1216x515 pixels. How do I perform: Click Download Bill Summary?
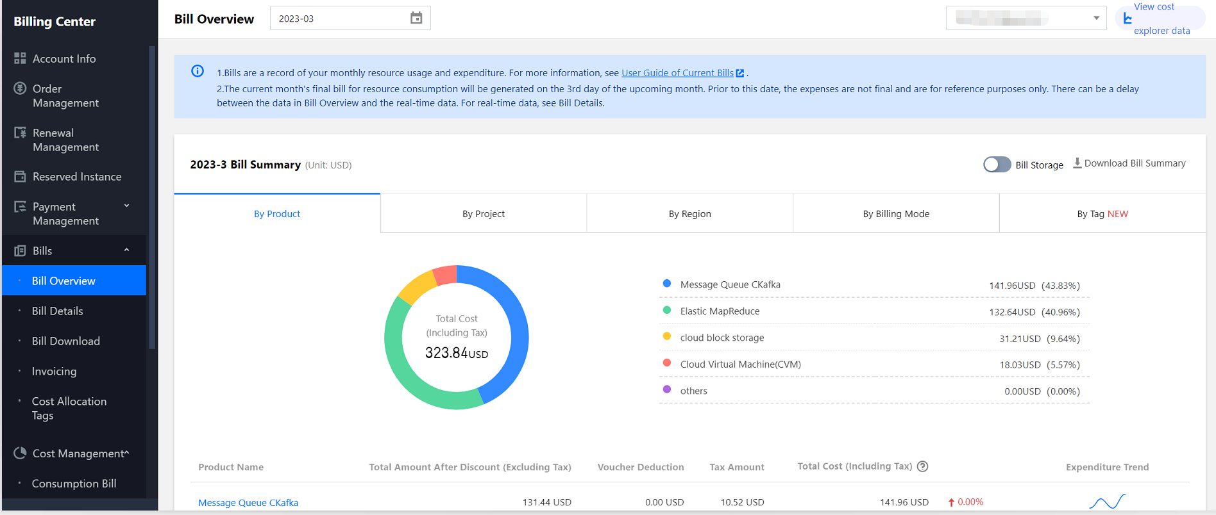pos(1129,163)
